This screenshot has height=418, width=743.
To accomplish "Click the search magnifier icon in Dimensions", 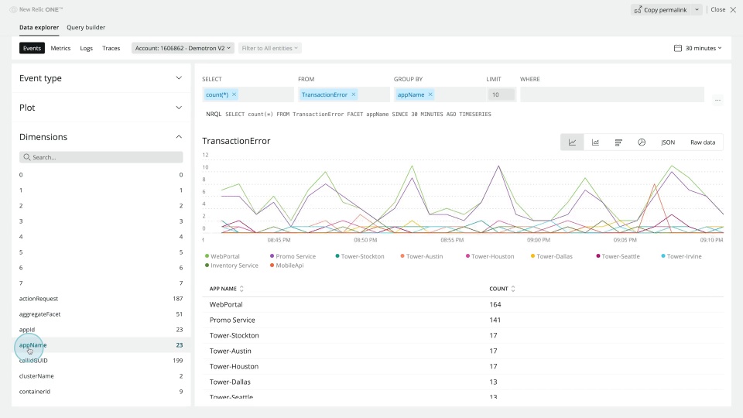I will tap(27, 157).
